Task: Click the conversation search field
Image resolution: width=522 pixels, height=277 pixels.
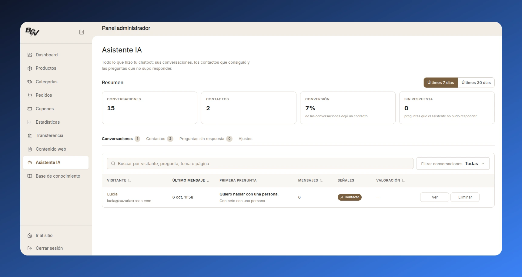Action: point(260,164)
